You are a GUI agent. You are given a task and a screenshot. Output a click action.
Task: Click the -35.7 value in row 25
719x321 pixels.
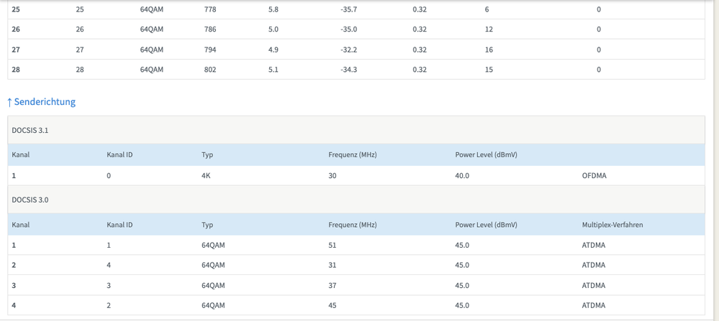click(349, 9)
